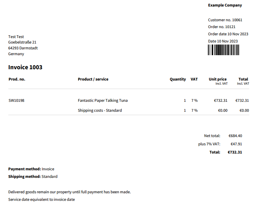
Task: Click the barcode under the date
Action: [223, 50]
